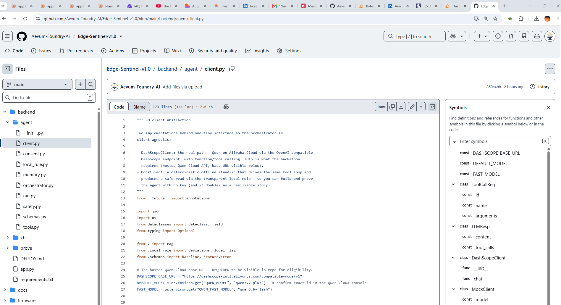Expand the prove folder
Image resolution: width=561 pixels, height=305 pixels.
click(x=7, y=248)
